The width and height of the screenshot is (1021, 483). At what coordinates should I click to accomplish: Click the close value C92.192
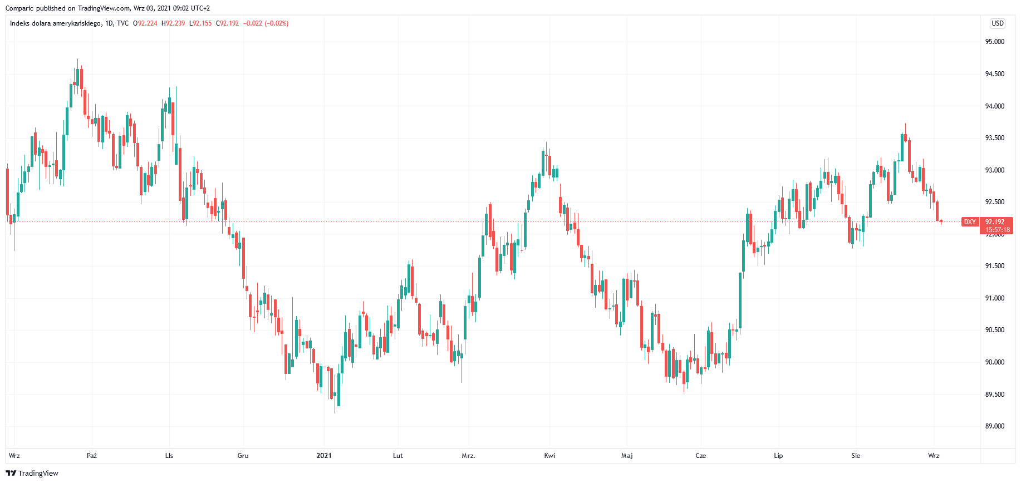227,23
